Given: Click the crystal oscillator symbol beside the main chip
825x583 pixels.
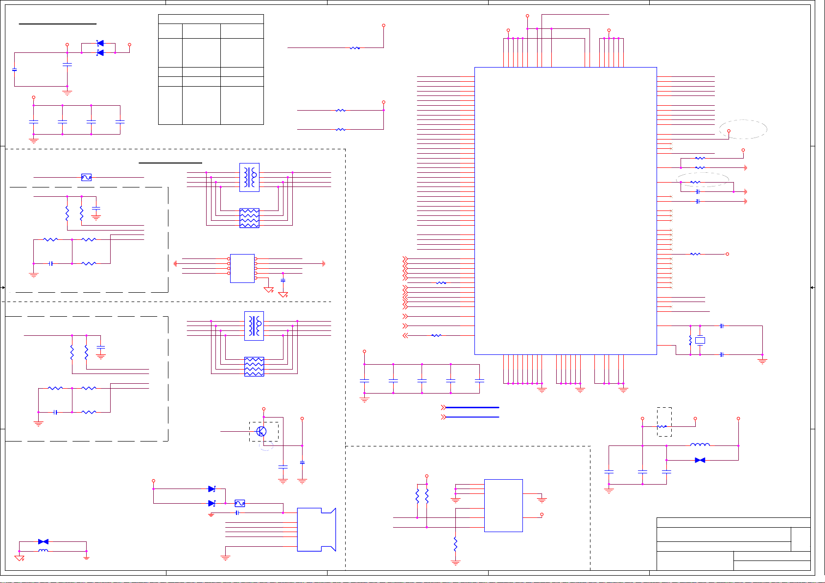Looking at the screenshot, I should pos(700,340).
